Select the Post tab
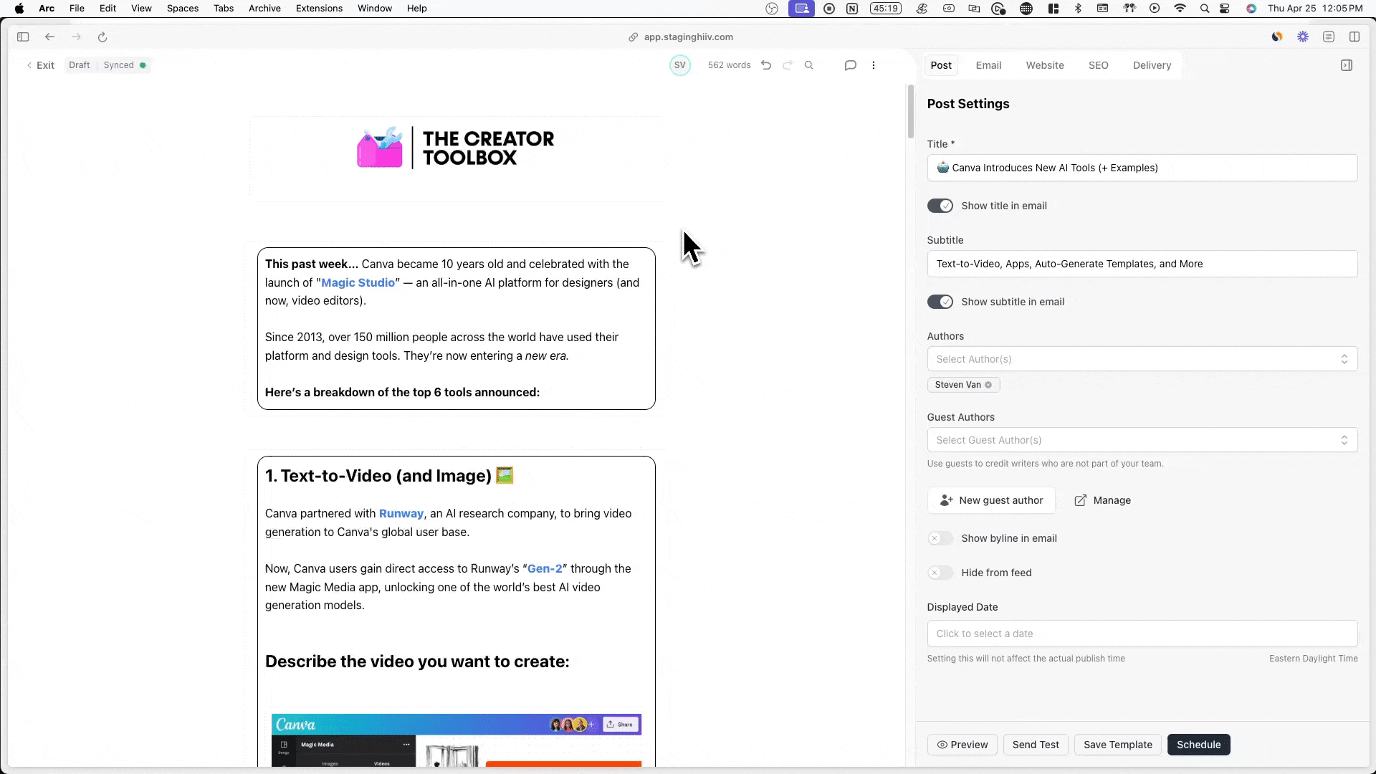1376x774 pixels. (941, 65)
